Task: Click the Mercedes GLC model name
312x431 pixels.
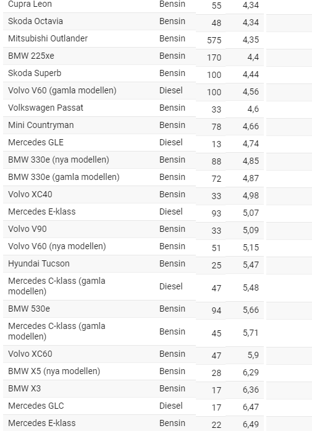Action: [x=36, y=406]
